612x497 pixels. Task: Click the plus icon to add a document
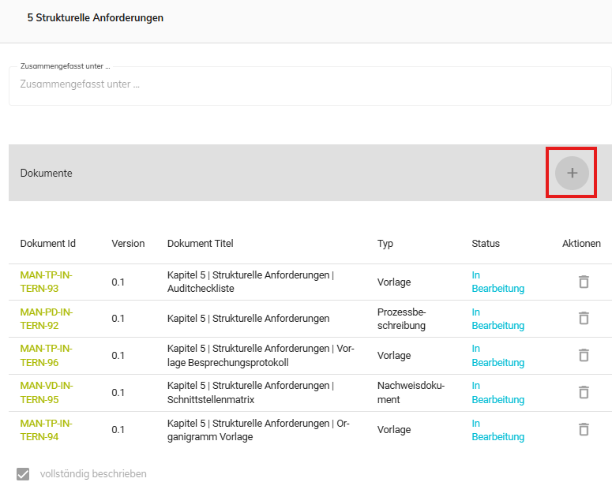click(572, 173)
